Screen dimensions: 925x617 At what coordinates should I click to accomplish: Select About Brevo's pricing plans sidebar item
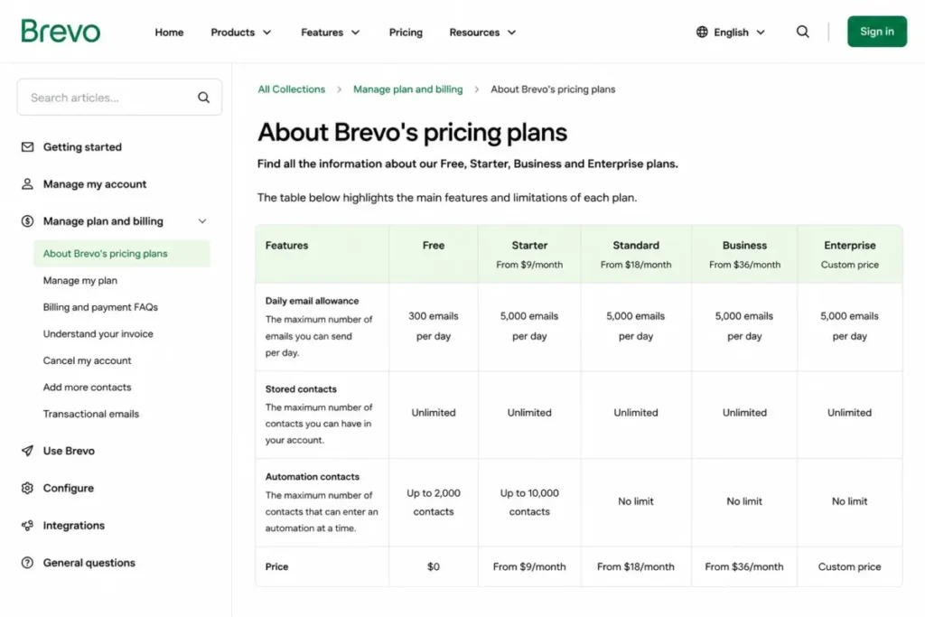coord(122,254)
